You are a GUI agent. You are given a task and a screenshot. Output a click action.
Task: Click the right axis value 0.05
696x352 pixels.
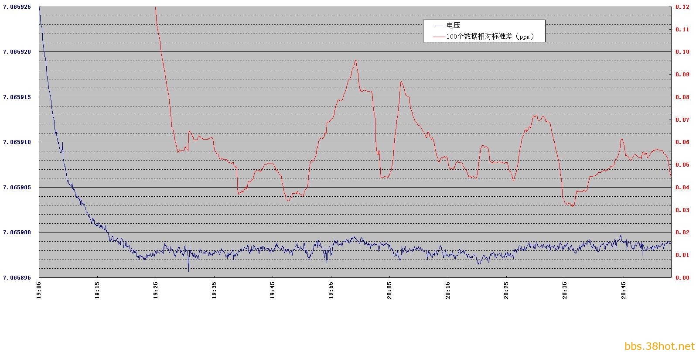(x=682, y=165)
